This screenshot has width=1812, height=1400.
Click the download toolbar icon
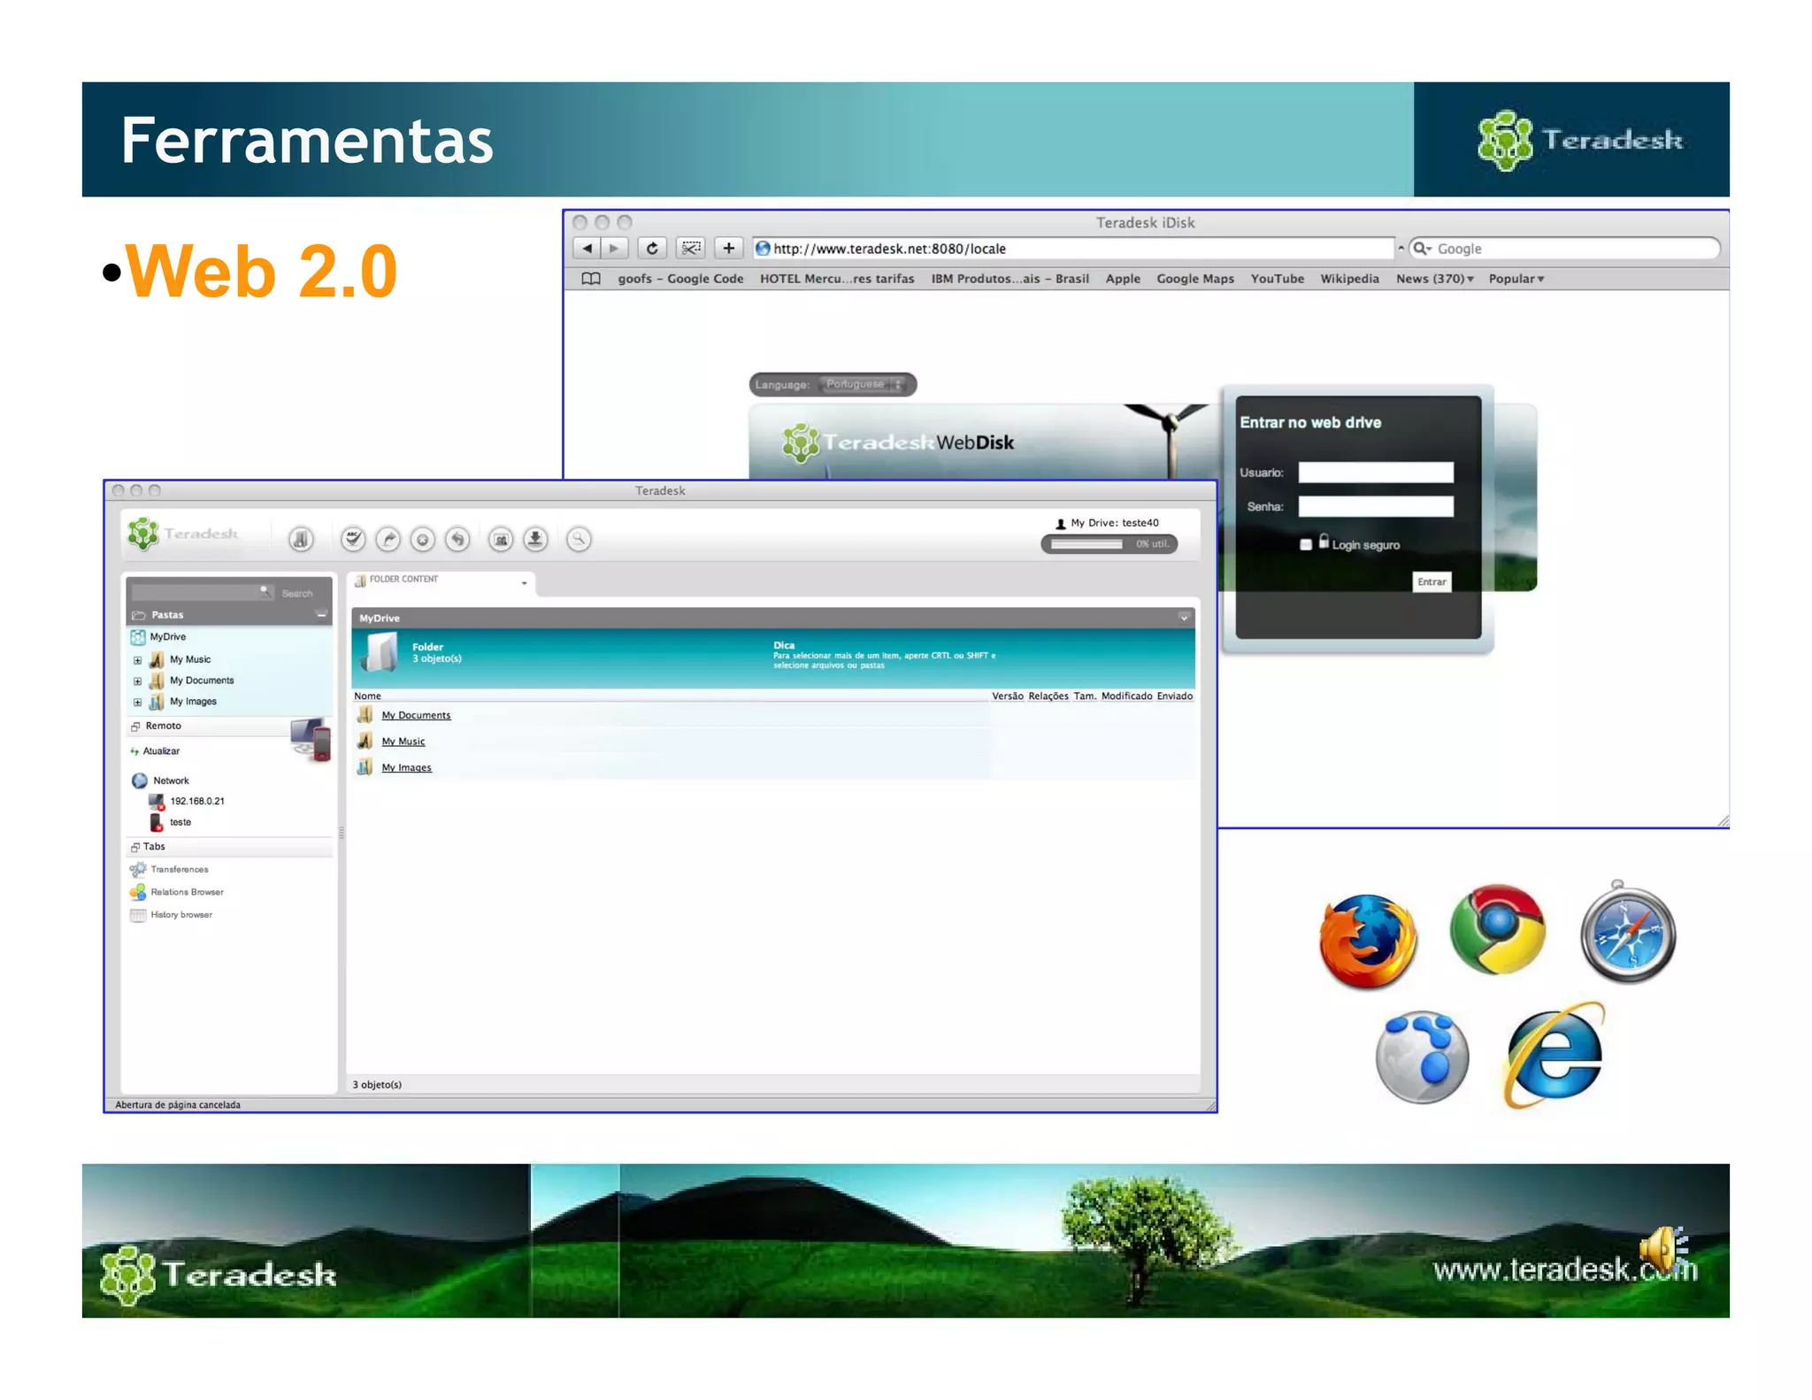click(x=535, y=539)
